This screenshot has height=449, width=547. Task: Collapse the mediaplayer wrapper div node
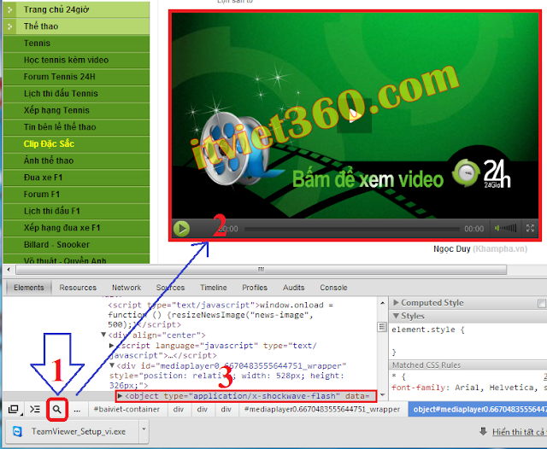coord(112,365)
